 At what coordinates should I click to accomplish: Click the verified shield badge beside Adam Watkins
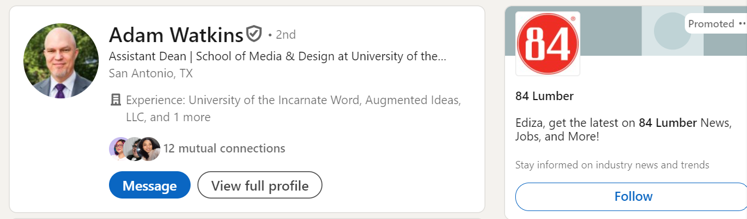click(254, 35)
